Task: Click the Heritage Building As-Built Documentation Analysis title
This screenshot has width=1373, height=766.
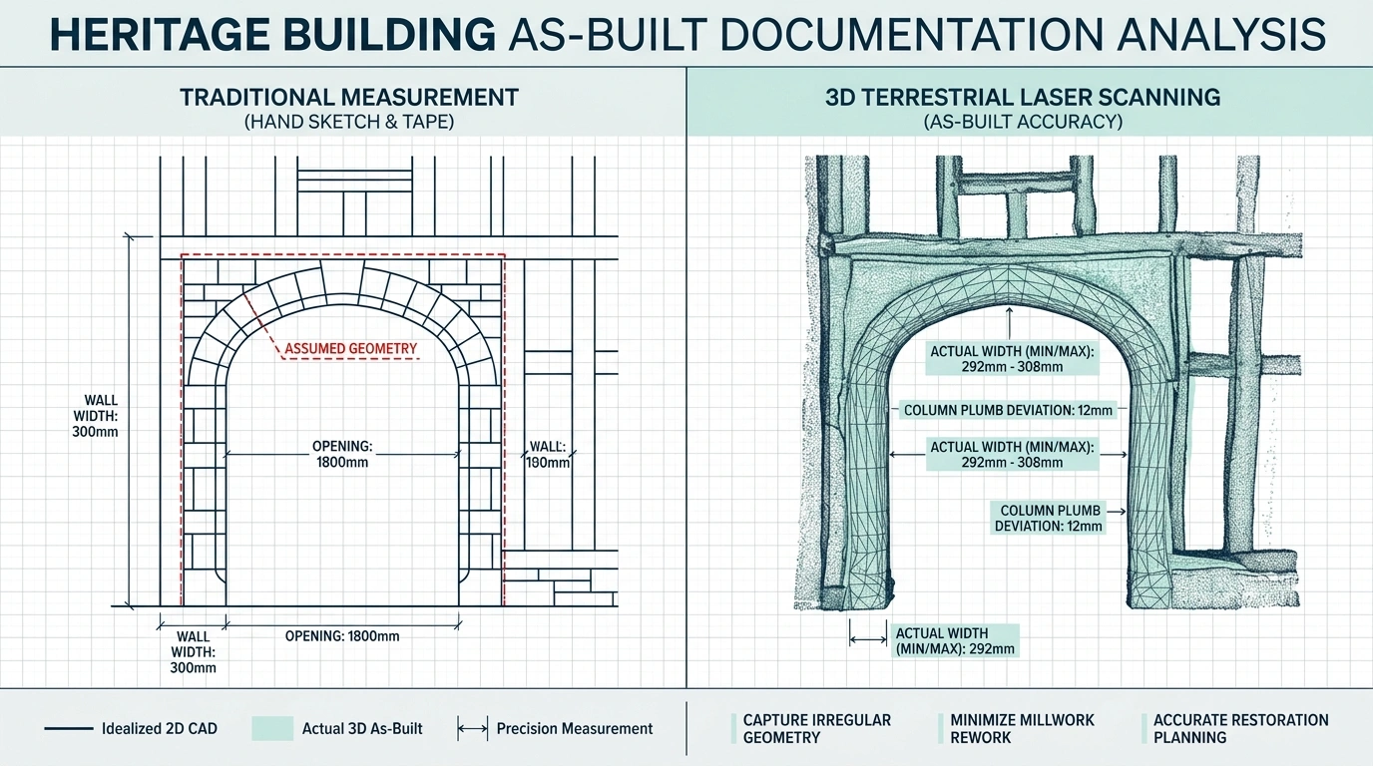Action: pos(686,33)
